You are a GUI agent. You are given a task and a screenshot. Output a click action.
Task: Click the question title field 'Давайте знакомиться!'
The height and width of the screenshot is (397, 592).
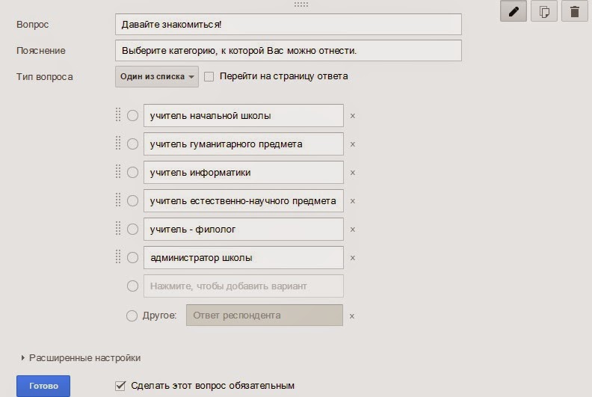coord(289,25)
